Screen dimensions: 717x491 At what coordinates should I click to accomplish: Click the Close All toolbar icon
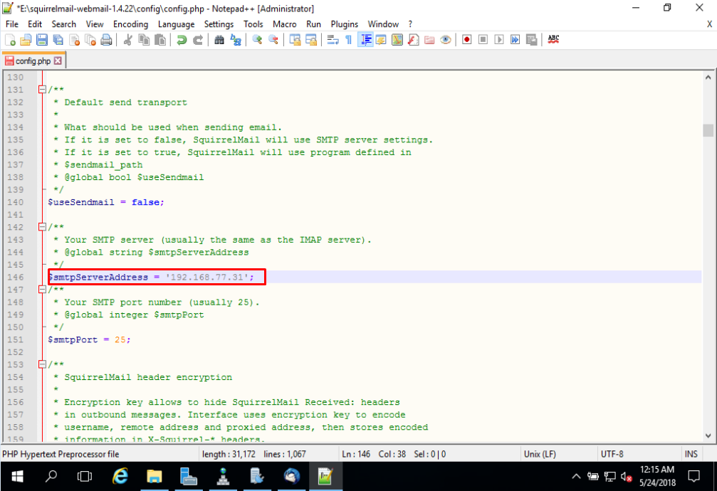click(x=90, y=41)
